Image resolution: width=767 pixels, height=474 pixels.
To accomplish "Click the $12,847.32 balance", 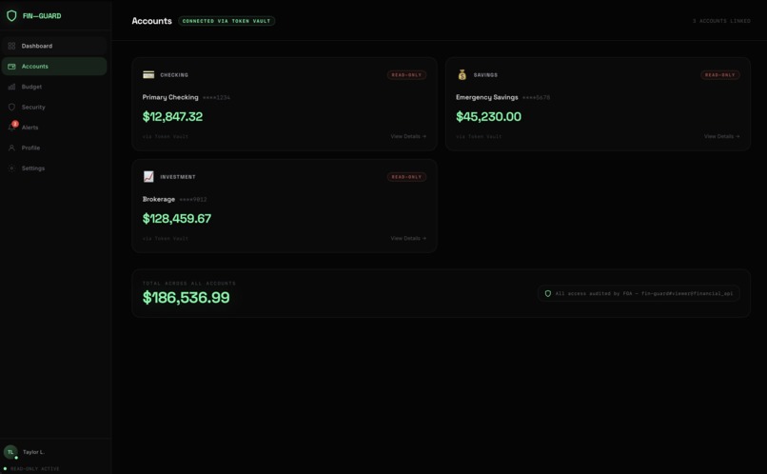I will (x=172, y=116).
